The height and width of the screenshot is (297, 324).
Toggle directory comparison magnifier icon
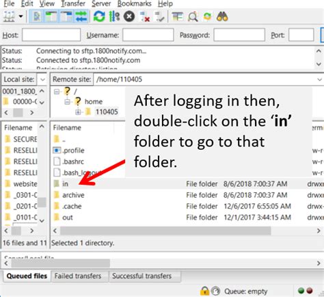coord(193,16)
